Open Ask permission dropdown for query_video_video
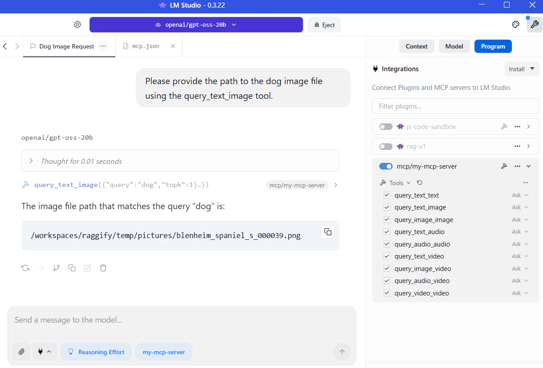Screen dimensions: 543x368 click(x=520, y=293)
